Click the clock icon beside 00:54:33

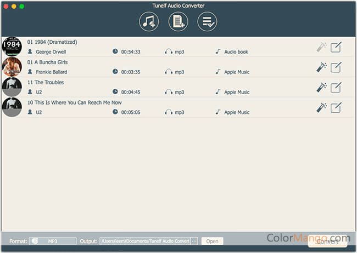pyautogui.click(x=115, y=51)
